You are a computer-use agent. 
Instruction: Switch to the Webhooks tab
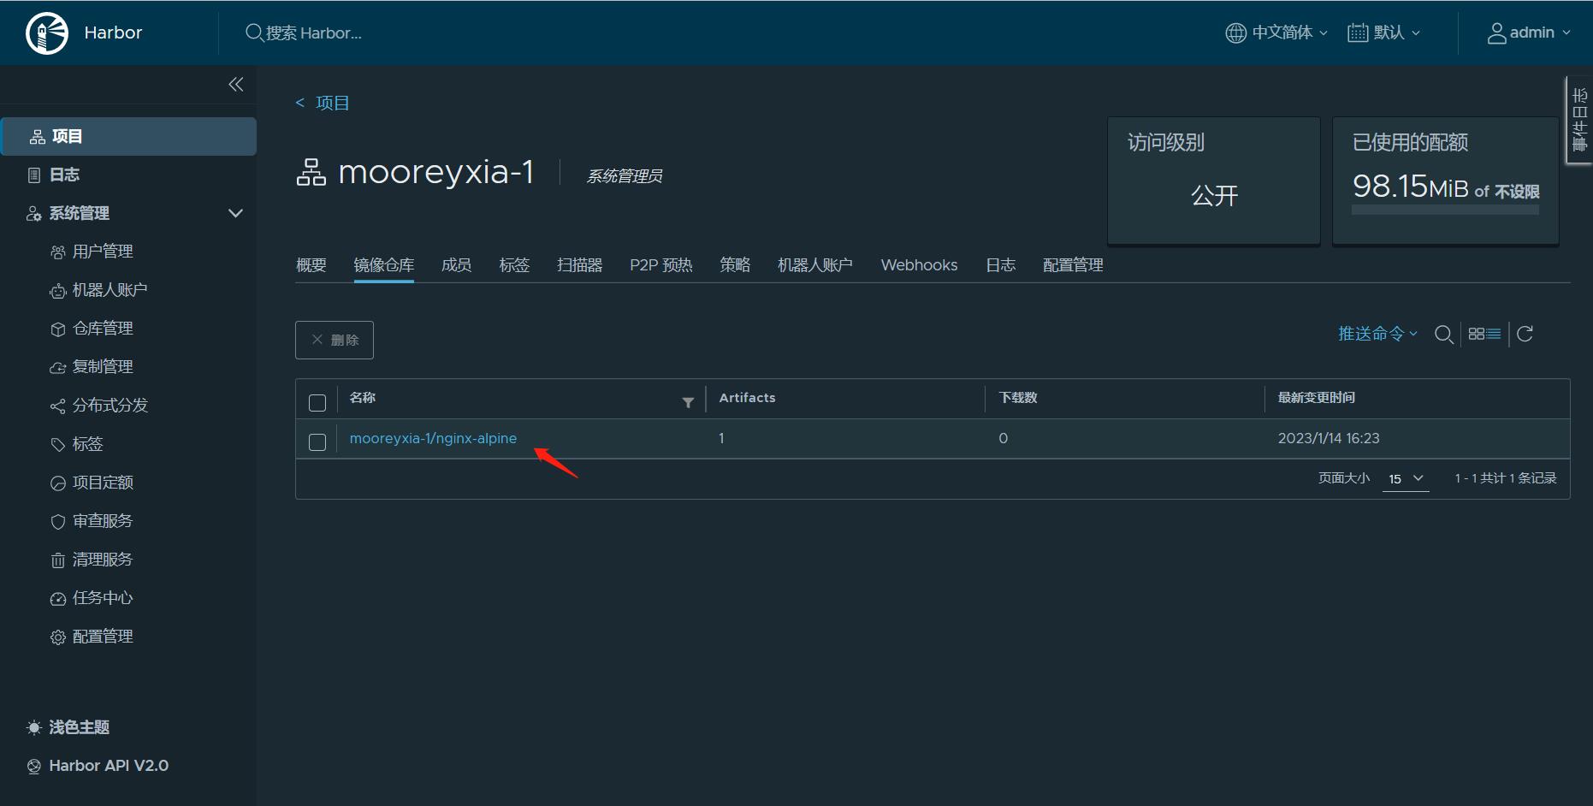pyautogui.click(x=920, y=265)
